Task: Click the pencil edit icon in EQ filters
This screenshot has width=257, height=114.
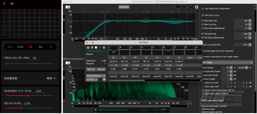Action: 92,47
